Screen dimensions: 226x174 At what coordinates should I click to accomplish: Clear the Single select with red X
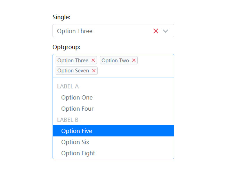coord(156,31)
